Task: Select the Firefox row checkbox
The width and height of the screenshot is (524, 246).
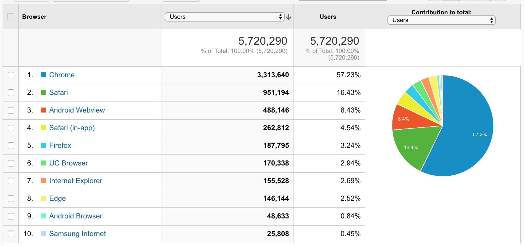Action: 11,146
